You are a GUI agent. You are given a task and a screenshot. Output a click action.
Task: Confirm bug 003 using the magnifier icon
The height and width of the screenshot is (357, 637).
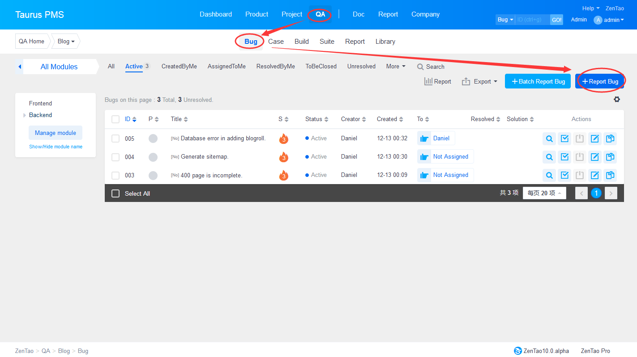point(549,175)
